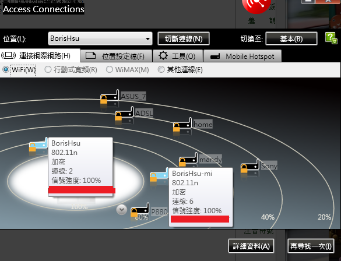The height and width of the screenshot is (261, 341).
Task: Select the mandy access point icon
Action: 188,160
